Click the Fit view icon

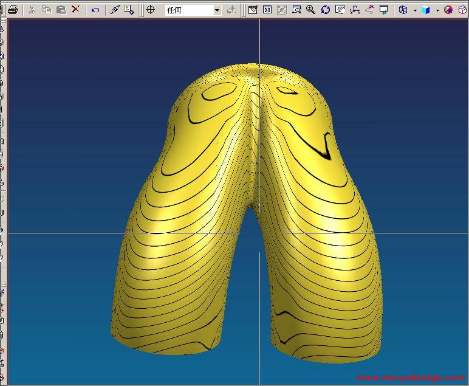(x=267, y=10)
